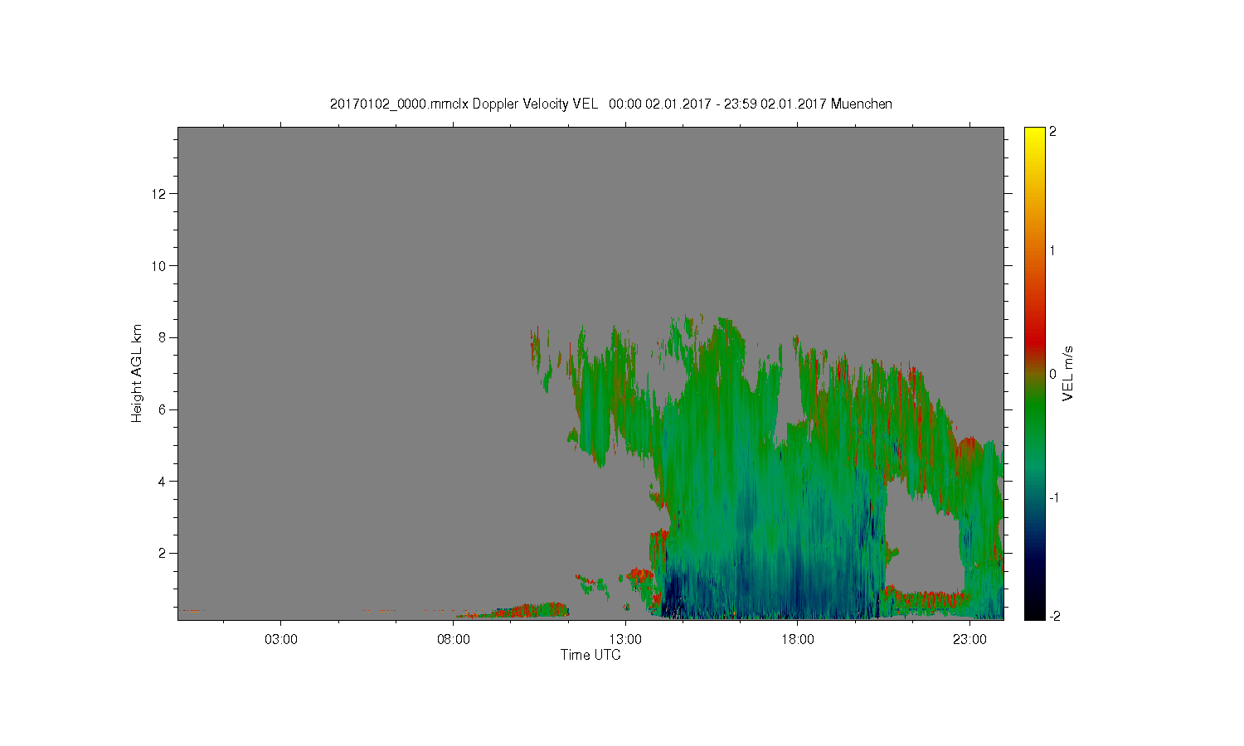The width and height of the screenshot is (1244, 746).
Task: Click the VEL m/s colorbar title
Action: click(1069, 374)
